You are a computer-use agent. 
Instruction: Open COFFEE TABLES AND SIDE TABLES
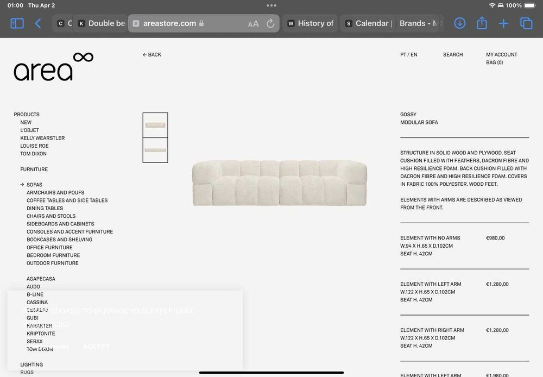(x=67, y=200)
